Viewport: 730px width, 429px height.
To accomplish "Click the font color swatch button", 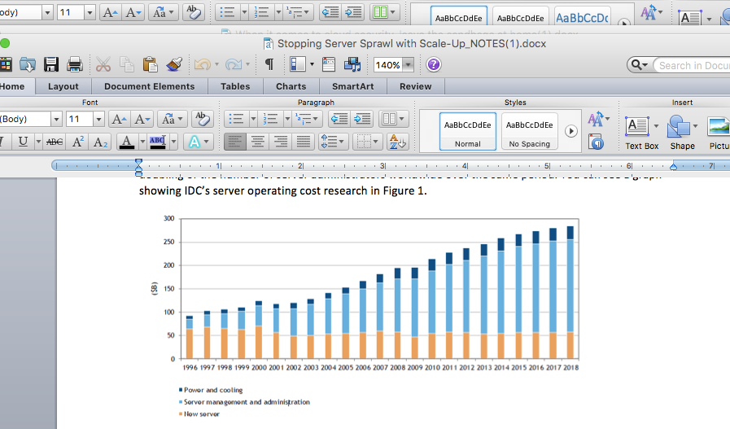I will [126, 142].
